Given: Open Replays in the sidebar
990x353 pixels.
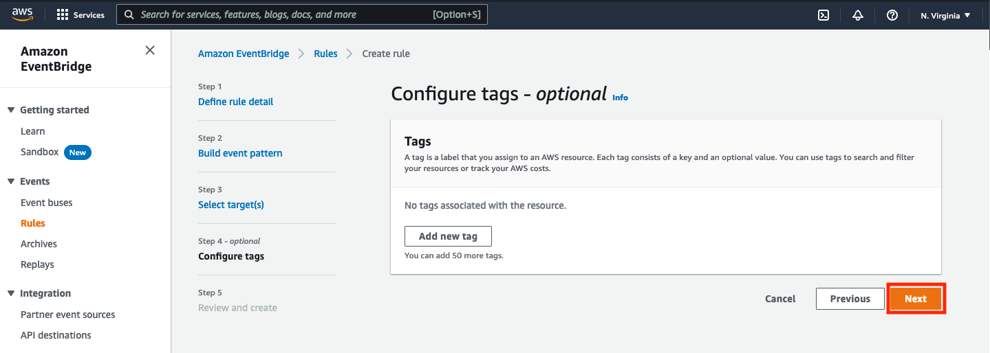Looking at the screenshot, I should click(37, 264).
